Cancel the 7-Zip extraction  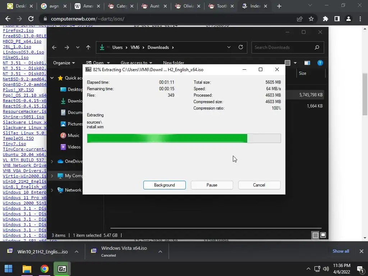(259, 185)
